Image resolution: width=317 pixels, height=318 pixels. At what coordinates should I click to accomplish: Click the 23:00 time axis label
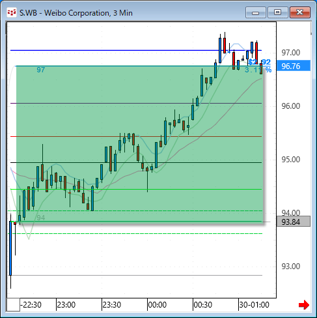tap(66, 305)
